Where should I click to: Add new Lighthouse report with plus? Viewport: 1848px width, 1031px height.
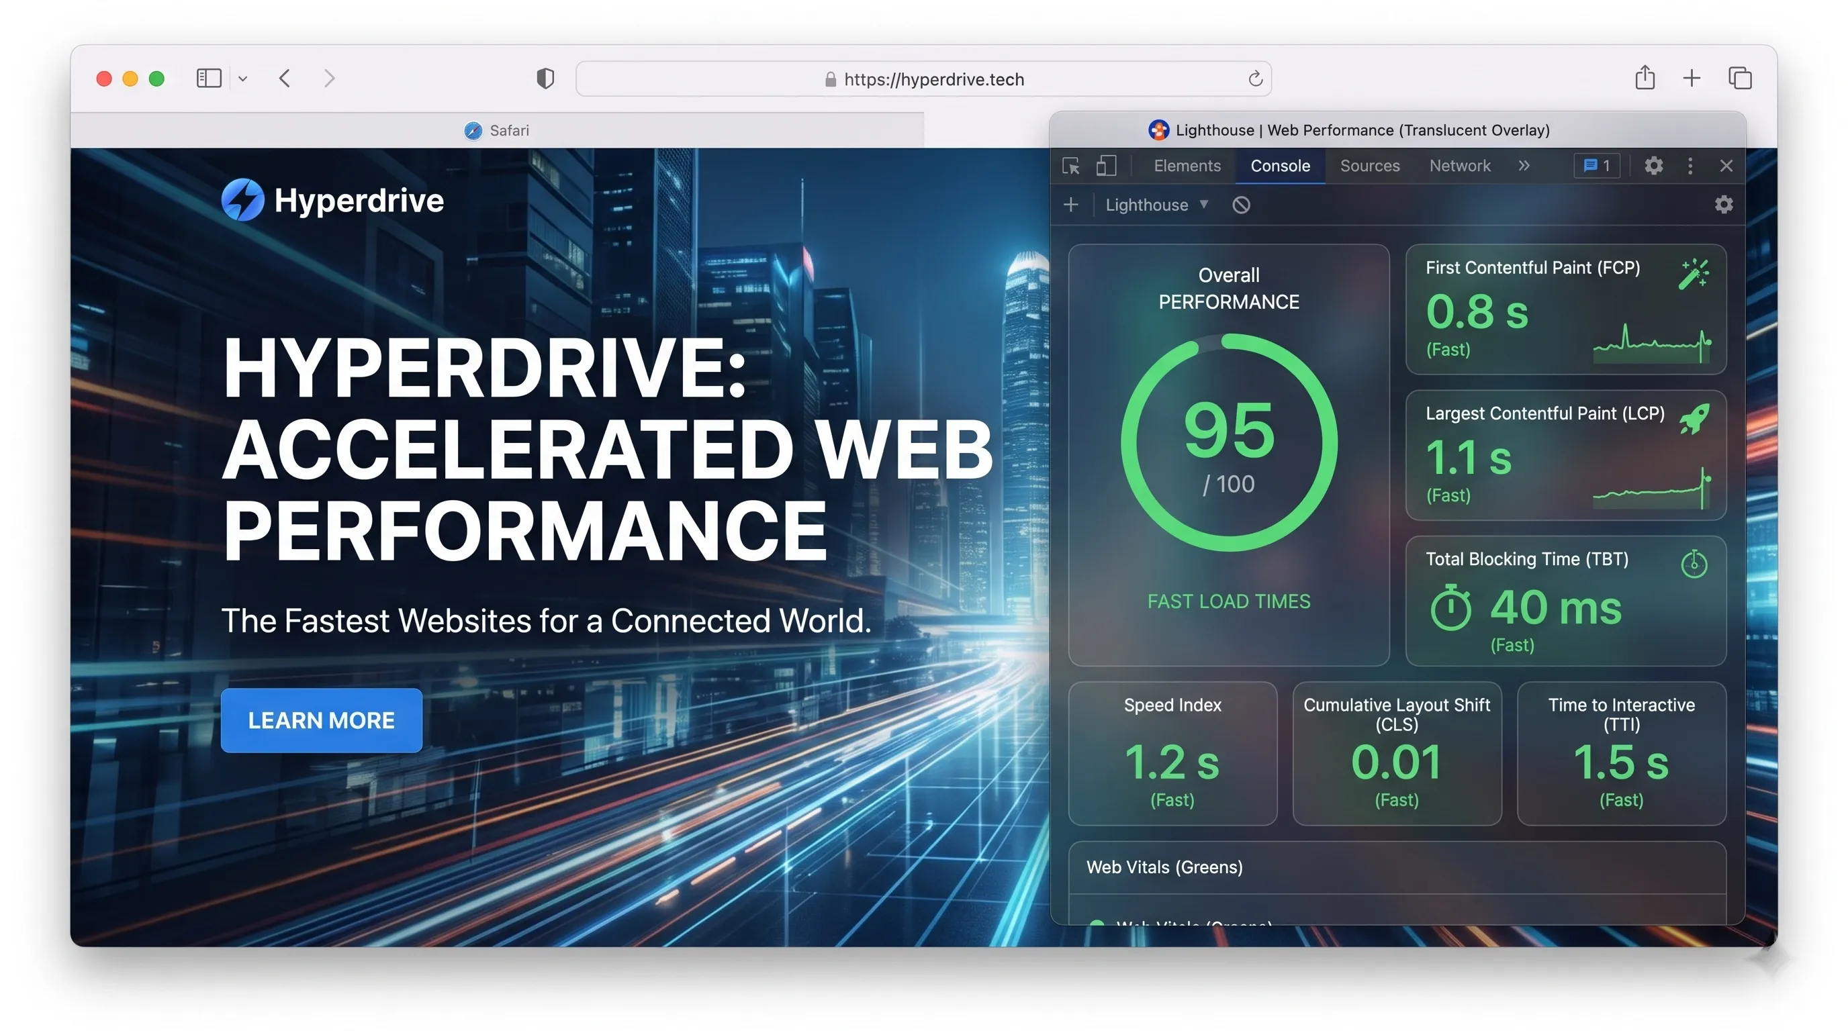[1070, 205]
